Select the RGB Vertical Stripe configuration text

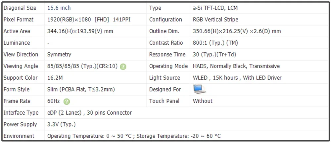[x=220, y=20]
